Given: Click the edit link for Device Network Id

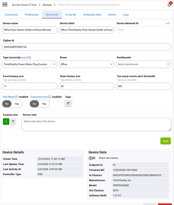Looking at the screenshot, I should tap(168, 23).
